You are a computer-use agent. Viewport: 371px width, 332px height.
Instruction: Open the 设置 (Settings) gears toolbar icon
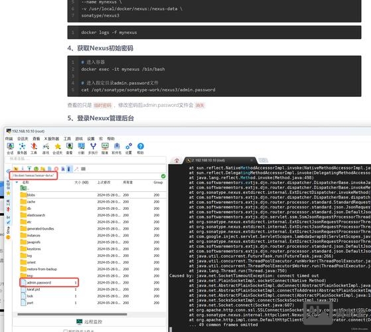129,148
